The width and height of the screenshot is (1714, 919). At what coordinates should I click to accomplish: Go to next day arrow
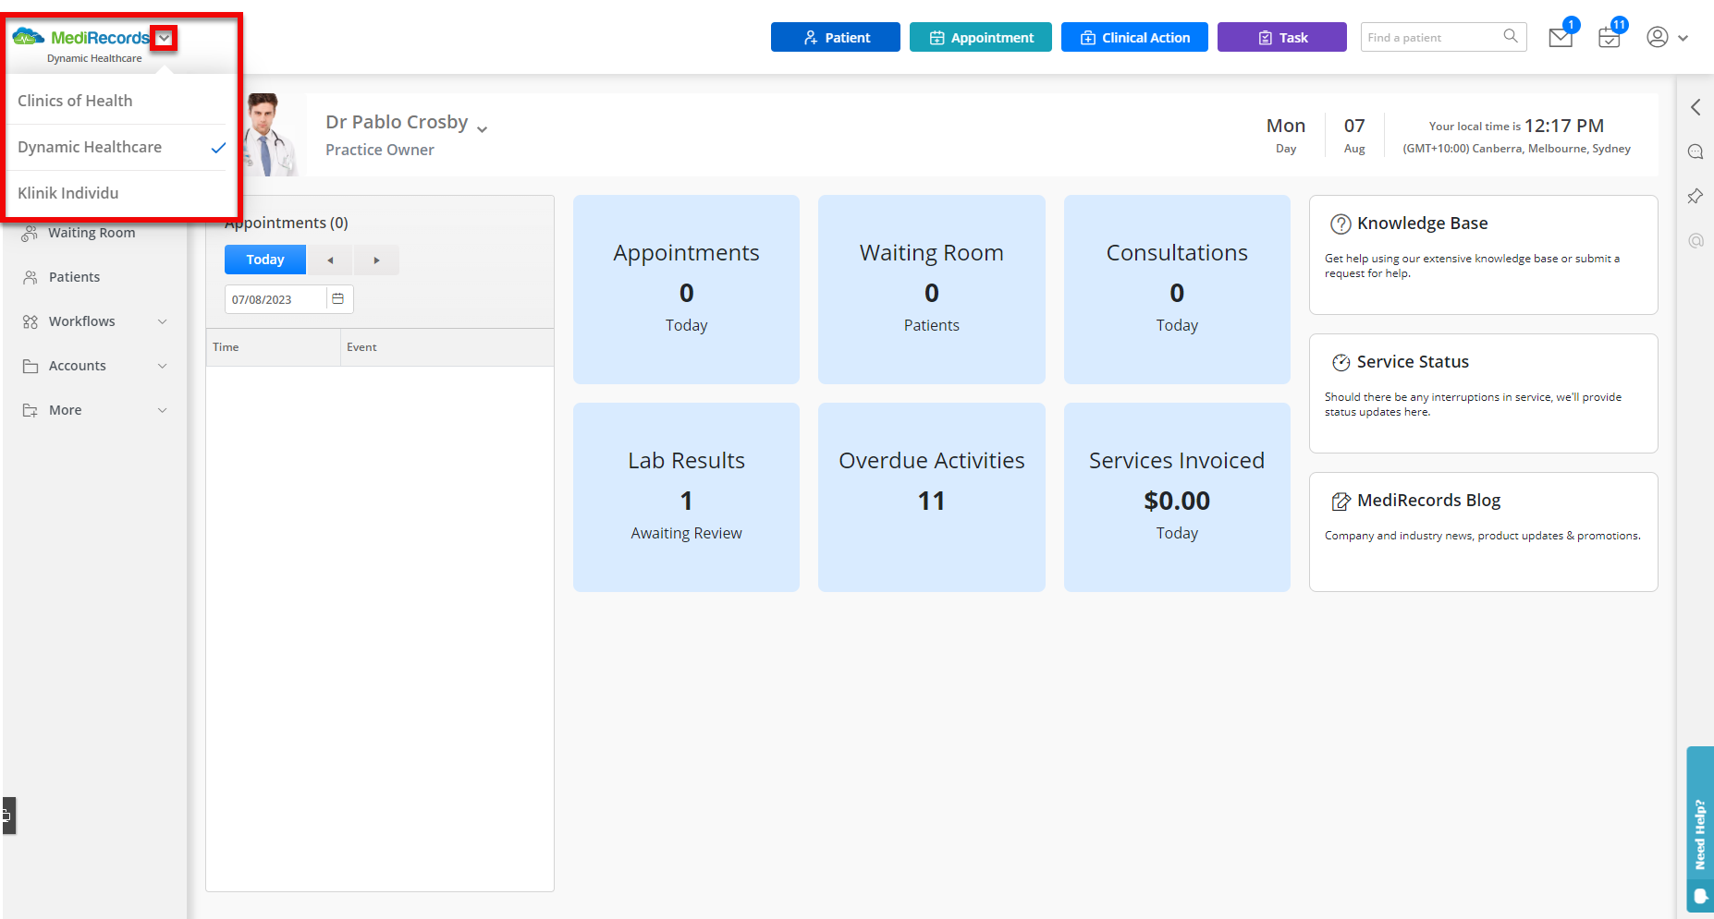[376, 260]
